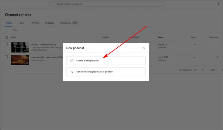Click the Aug 31, 2023 date cell

[x=164, y=45]
